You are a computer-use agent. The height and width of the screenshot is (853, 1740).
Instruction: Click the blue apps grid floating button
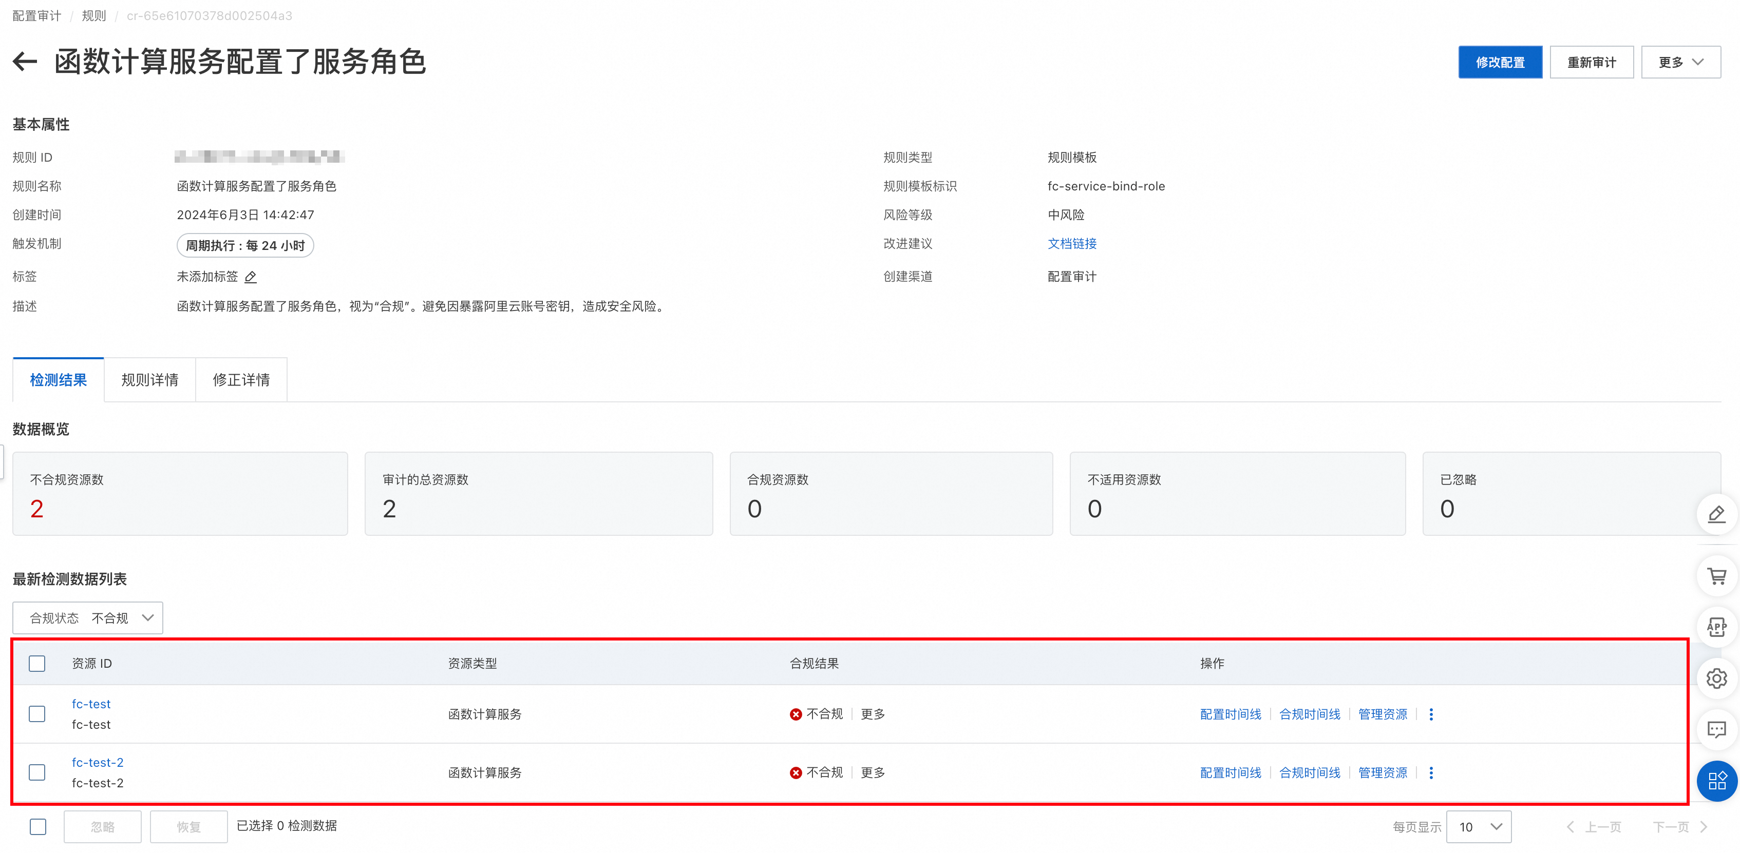(x=1716, y=781)
